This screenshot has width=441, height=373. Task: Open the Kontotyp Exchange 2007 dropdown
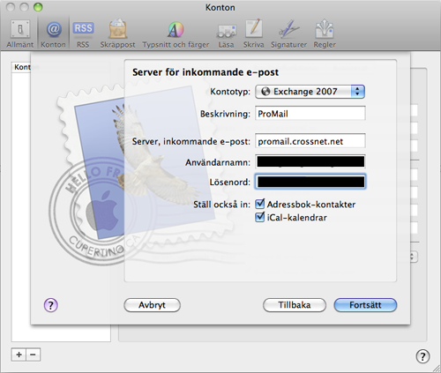tap(310, 92)
